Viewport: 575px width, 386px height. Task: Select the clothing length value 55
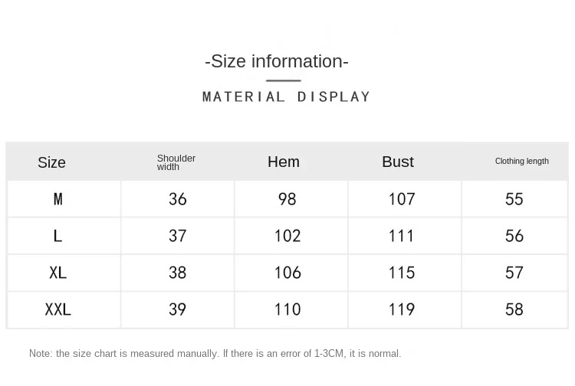click(514, 199)
